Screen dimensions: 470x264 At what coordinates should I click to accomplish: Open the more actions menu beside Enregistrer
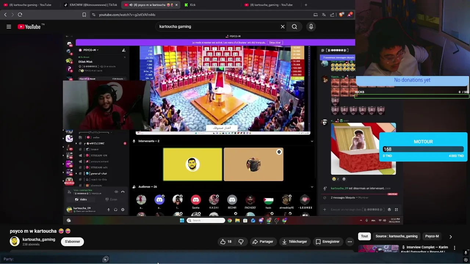pyautogui.click(x=350, y=242)
